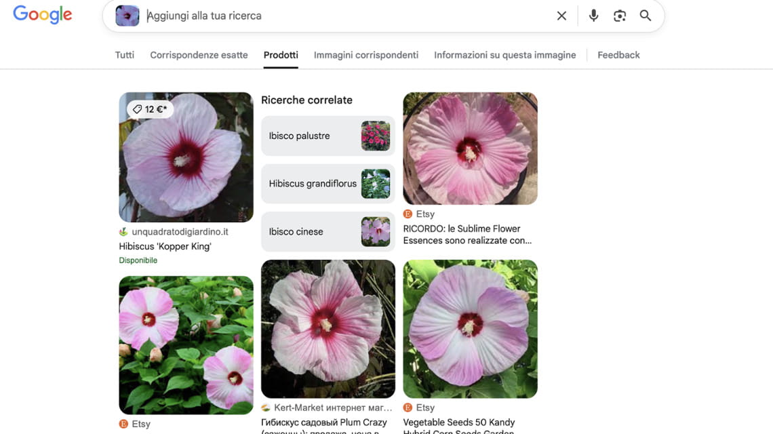
Task: Select the Ibisco cinese suggestion
Action: click(328, 231)
